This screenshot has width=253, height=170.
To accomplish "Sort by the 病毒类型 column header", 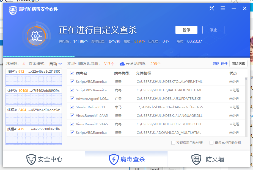I will click(122, 73).
